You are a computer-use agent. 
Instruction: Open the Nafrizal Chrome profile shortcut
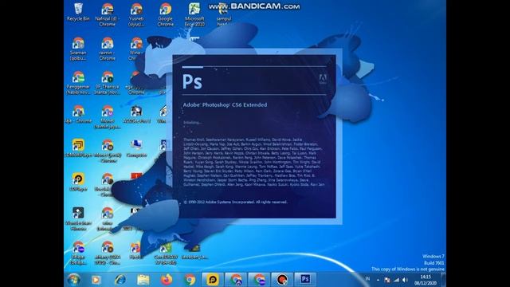click(107, 14)
